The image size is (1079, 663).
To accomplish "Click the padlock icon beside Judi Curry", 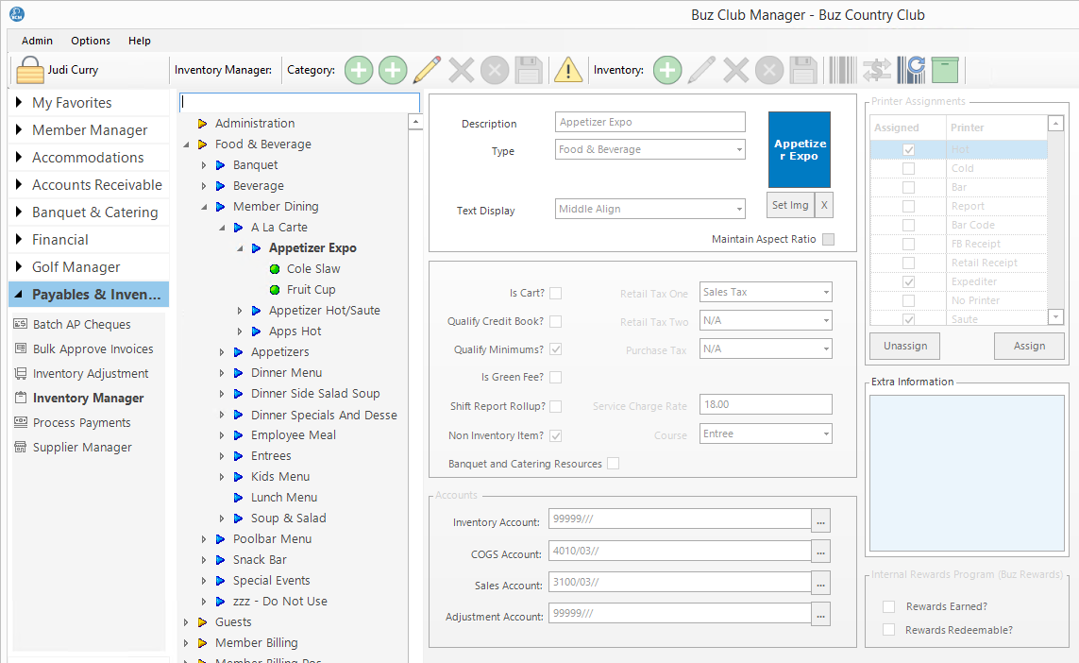I will (x=31, y=71).
